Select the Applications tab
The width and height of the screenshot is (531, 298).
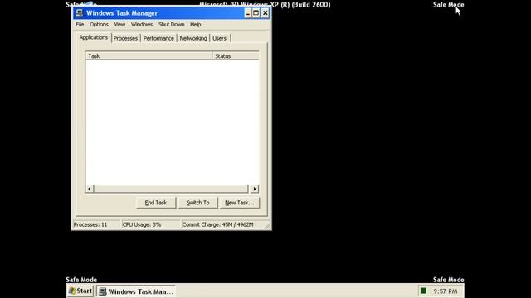(x=94, y=37)
